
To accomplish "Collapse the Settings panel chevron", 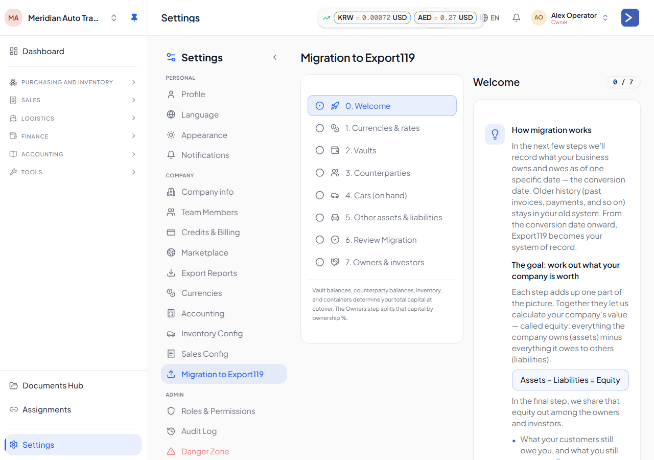I will point(275,57).
